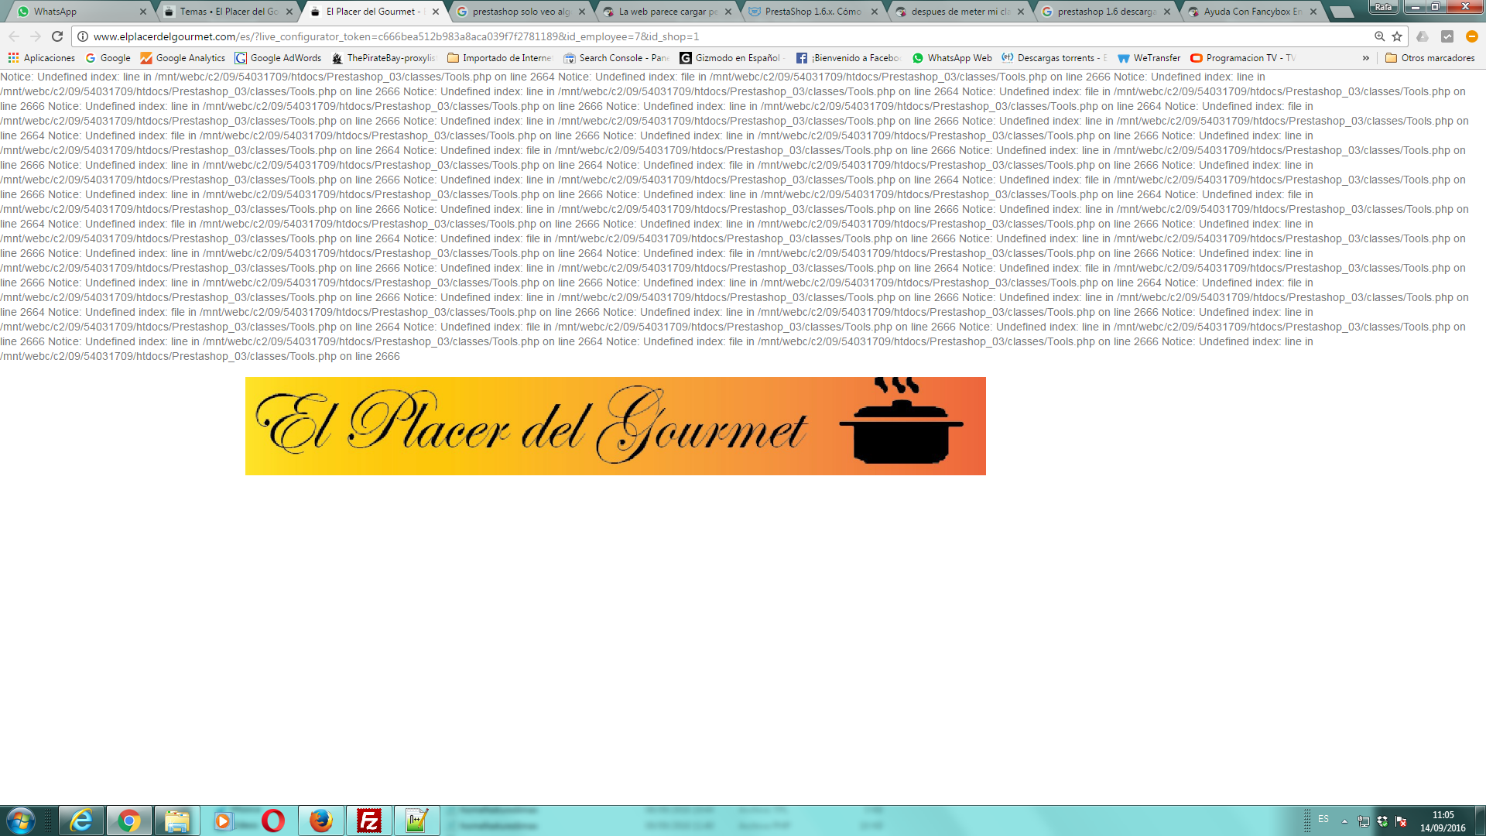
Task: Expand hidden bookmarks overflow chevron
Action: click(x=1365, y=58)
